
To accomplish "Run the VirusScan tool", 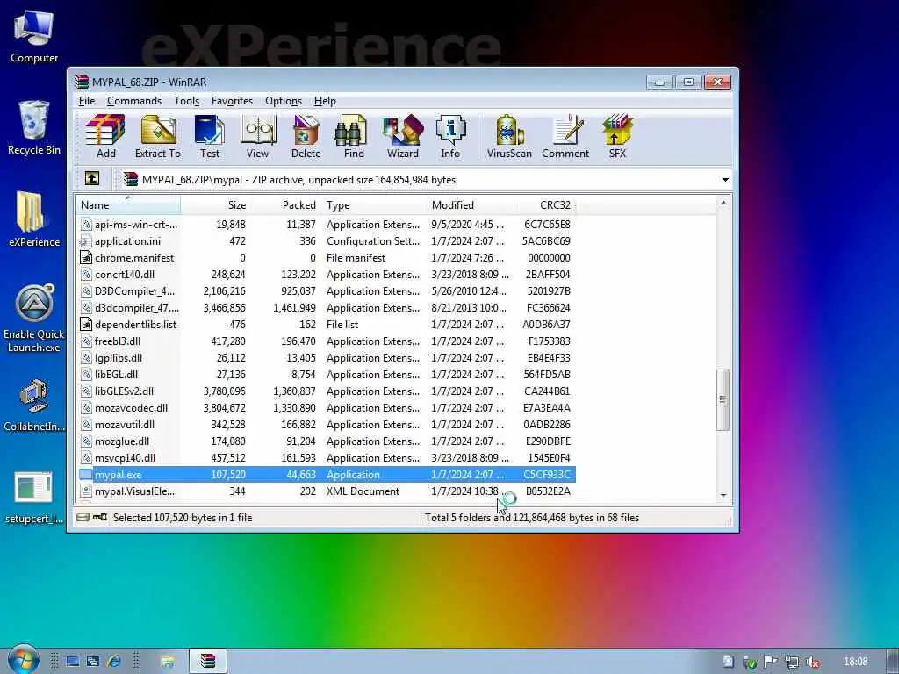I will (509, 136).
